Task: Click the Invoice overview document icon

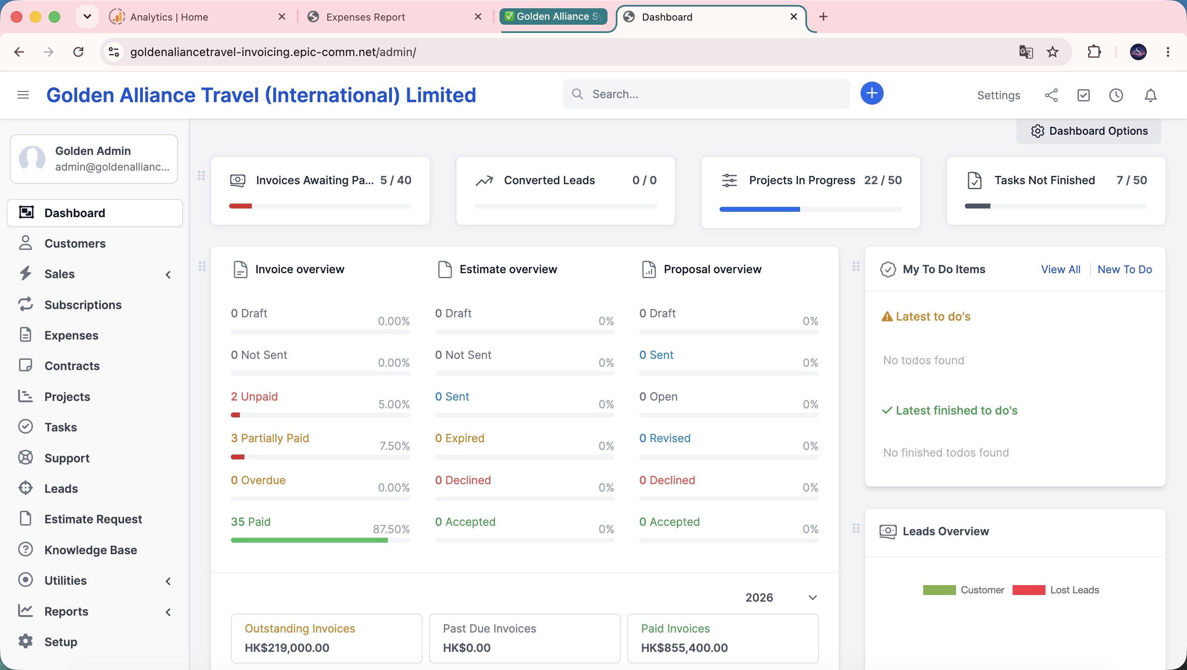Action: pyautogui.click(x=240, y=269)
